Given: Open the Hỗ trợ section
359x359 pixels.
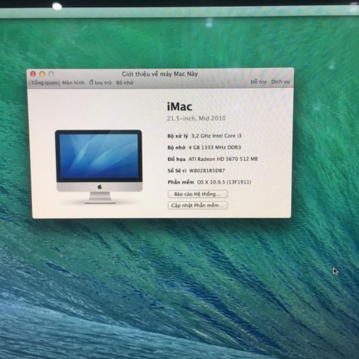Looking at the screenshot, I should point(259,82).
